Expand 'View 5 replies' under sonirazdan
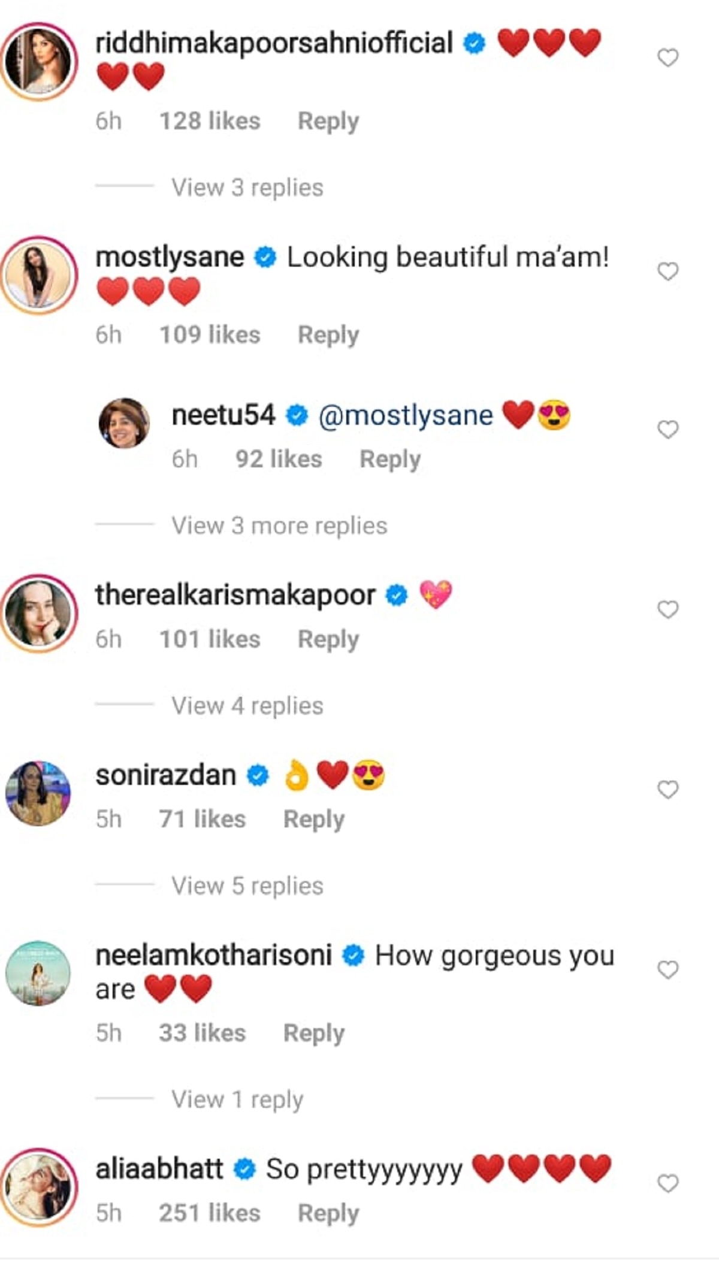The width and height of the screenshot is (719, 1266). point(247,886)
